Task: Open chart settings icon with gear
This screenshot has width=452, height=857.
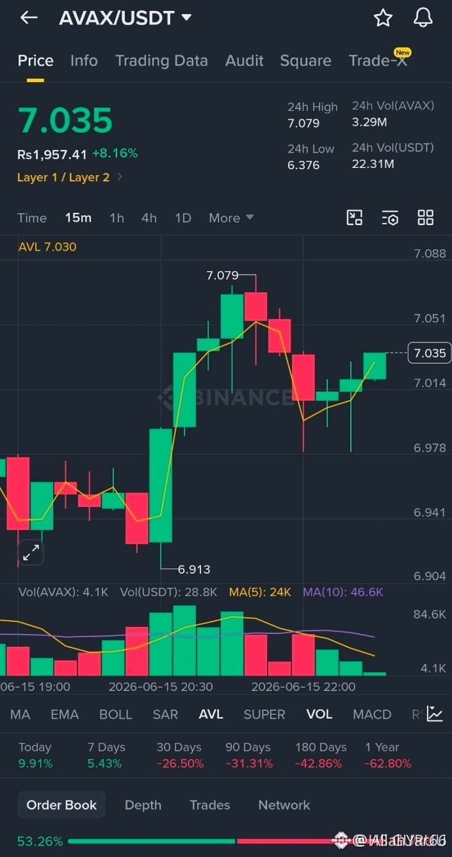Action: 390,217
